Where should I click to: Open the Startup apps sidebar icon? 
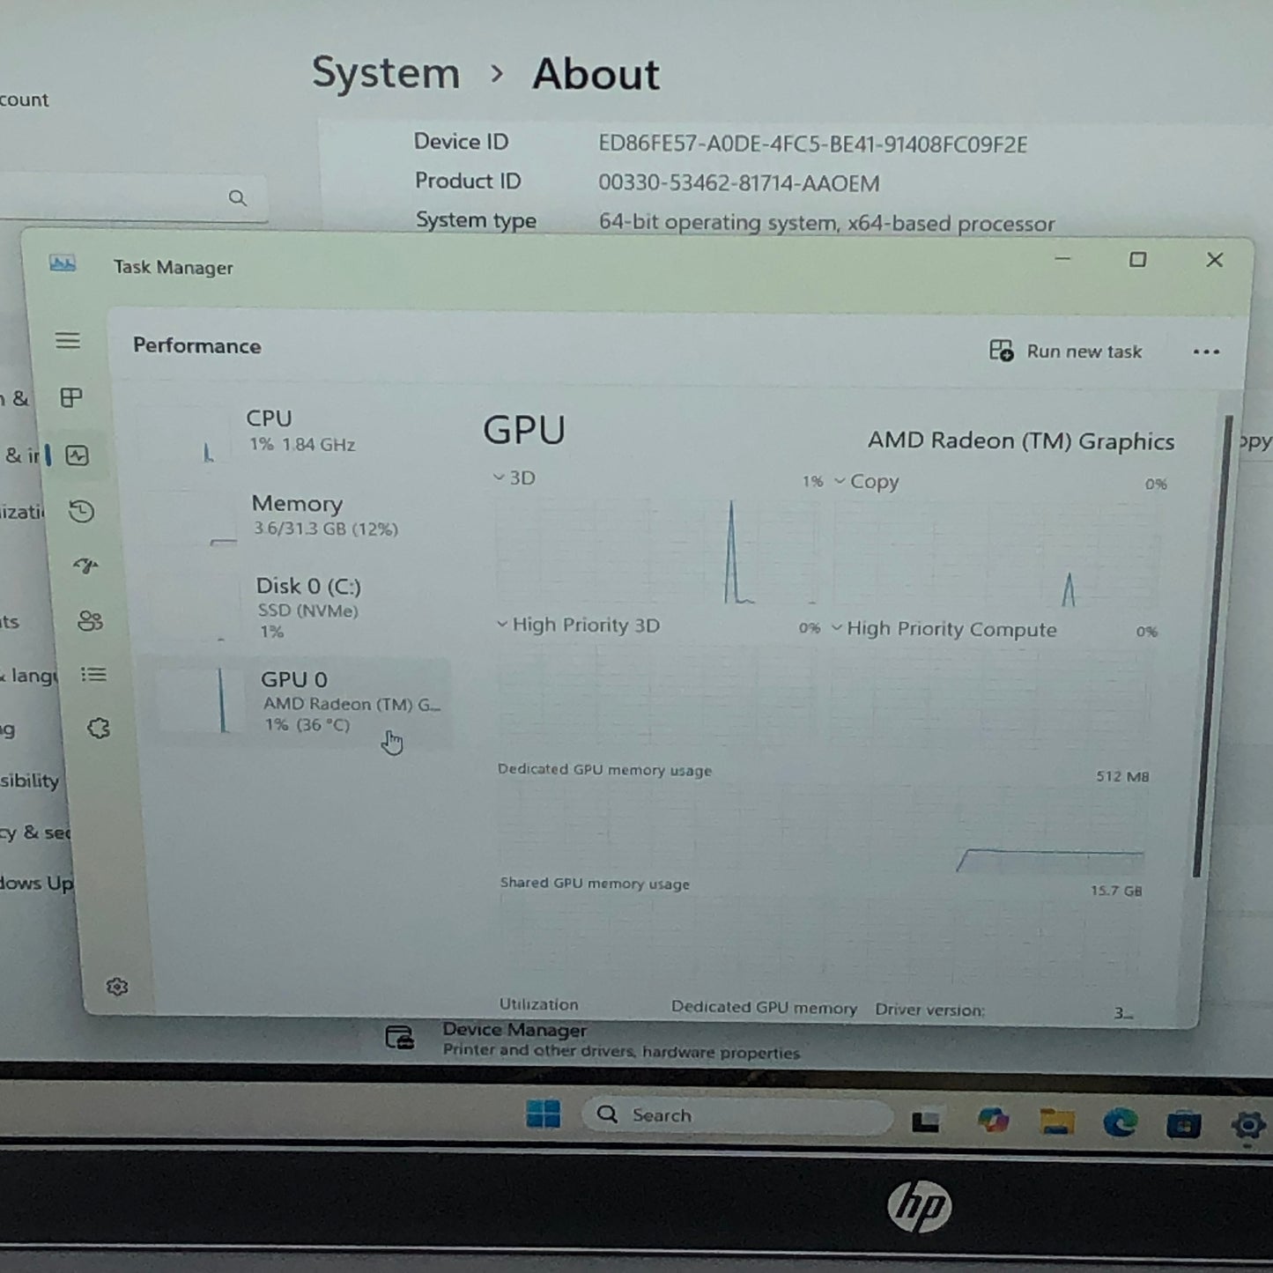(85, 566)
